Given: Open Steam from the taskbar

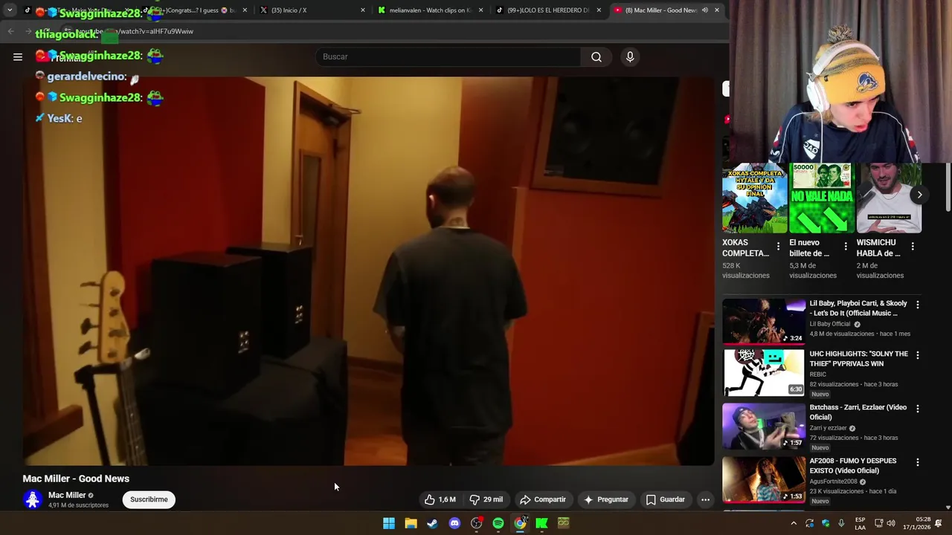Looking at the screenshot, I should tap(432, 523).
